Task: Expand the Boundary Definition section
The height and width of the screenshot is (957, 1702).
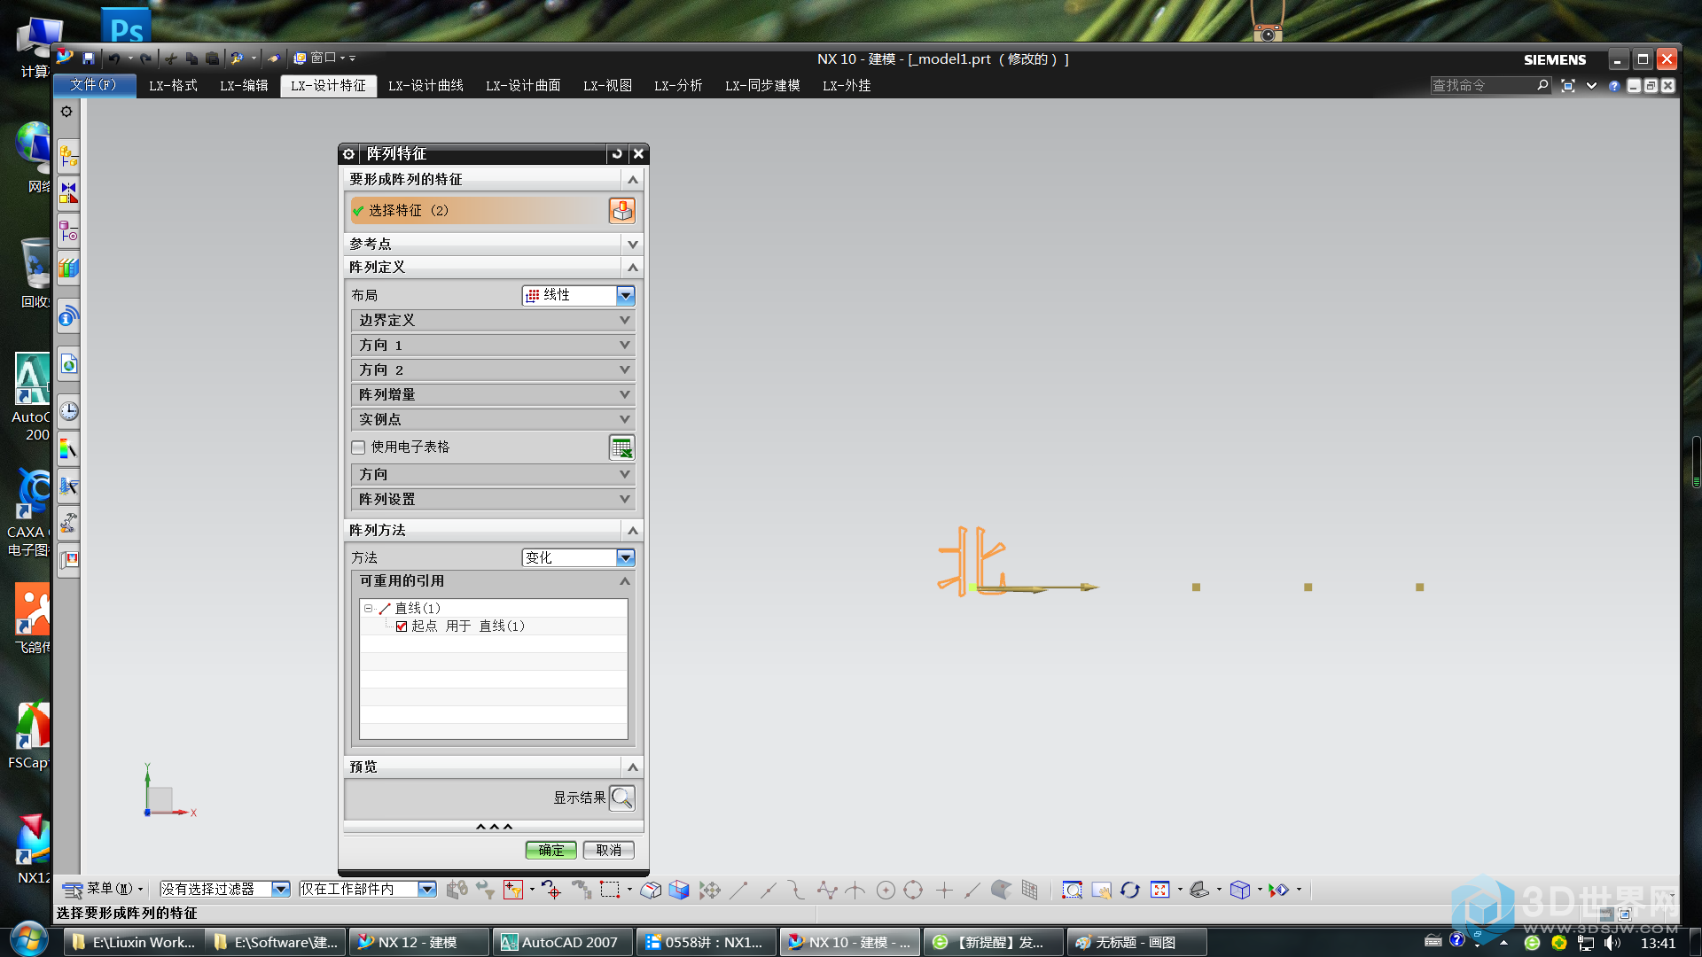Action: pos(493,320)
